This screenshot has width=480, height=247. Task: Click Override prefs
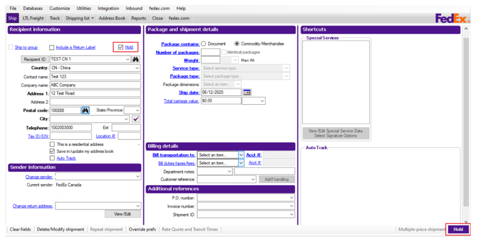[x=142, y=230]
